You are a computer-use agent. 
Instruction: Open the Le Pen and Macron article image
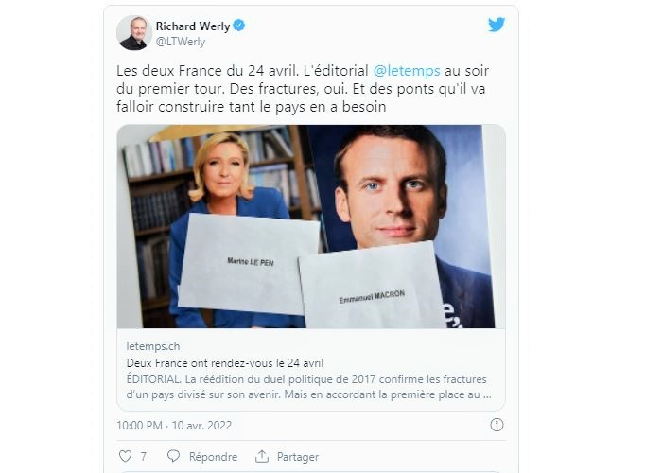coord(311,226)
